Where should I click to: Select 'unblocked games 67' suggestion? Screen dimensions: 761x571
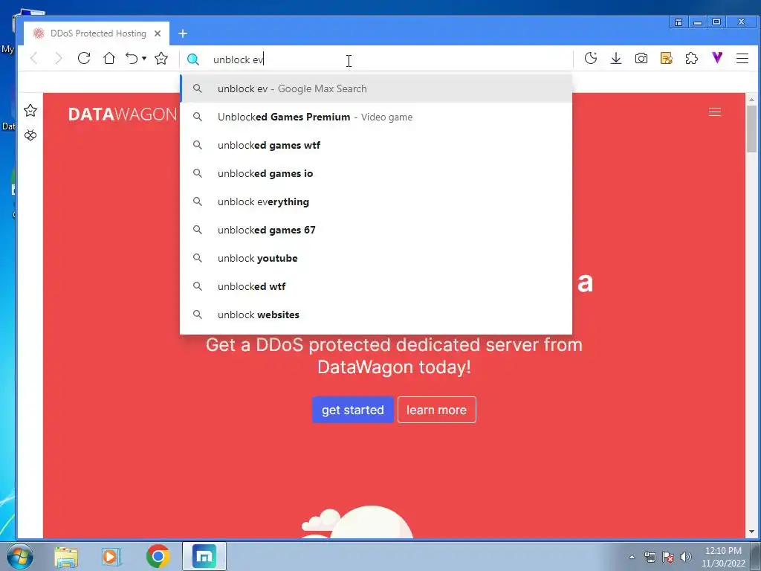coord(376,230)
